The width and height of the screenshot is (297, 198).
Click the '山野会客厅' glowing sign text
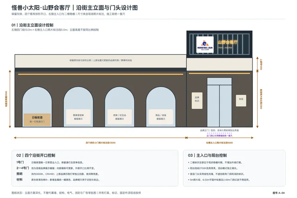click(x=227, y=42)
